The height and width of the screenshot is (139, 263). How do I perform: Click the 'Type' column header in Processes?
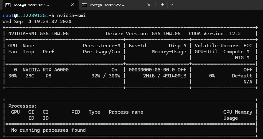tap(94, 112)
